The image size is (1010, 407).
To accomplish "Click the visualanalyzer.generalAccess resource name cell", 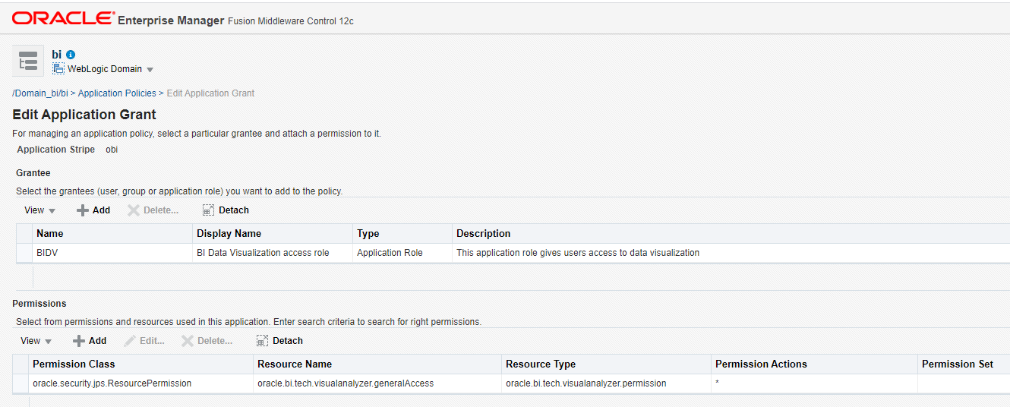I will pos(377,383).
